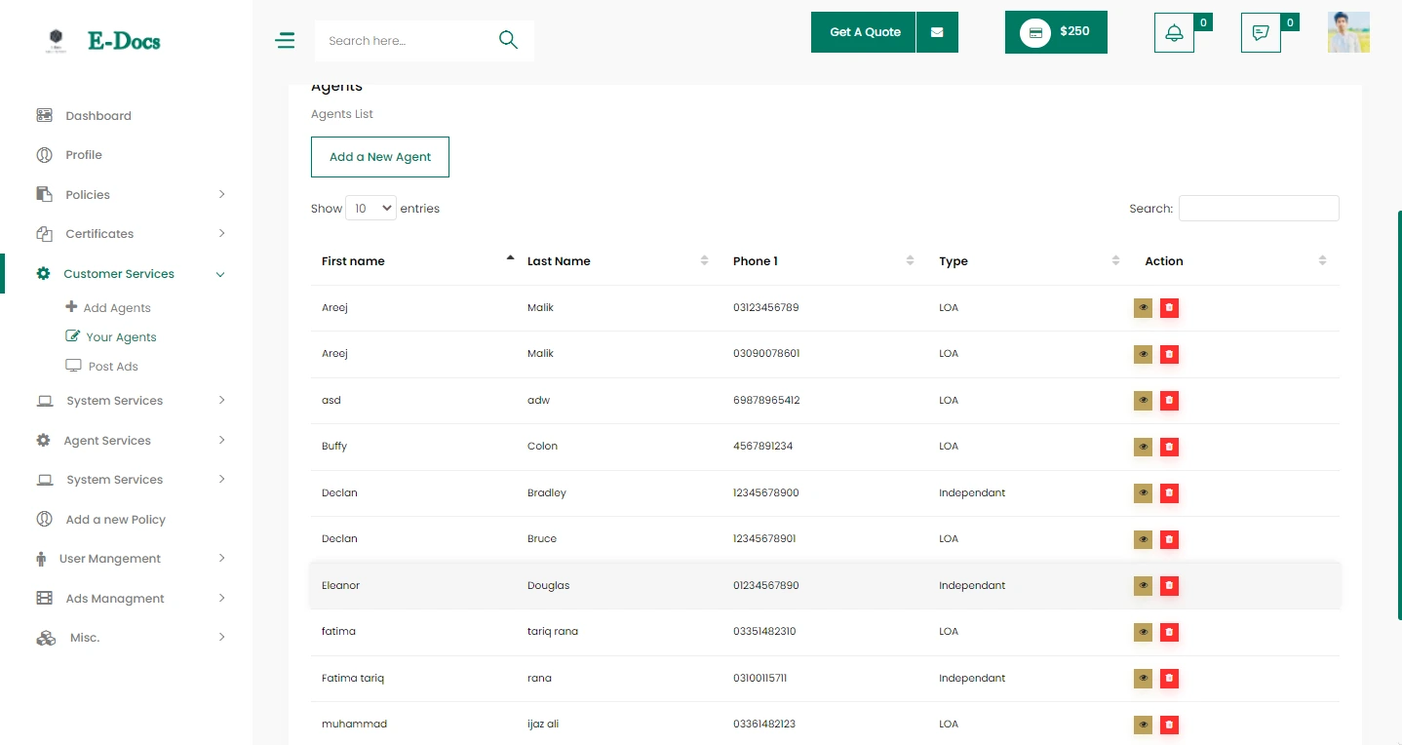
Task: Click the Buffy first name cell
Action: (x=334, y=447)
